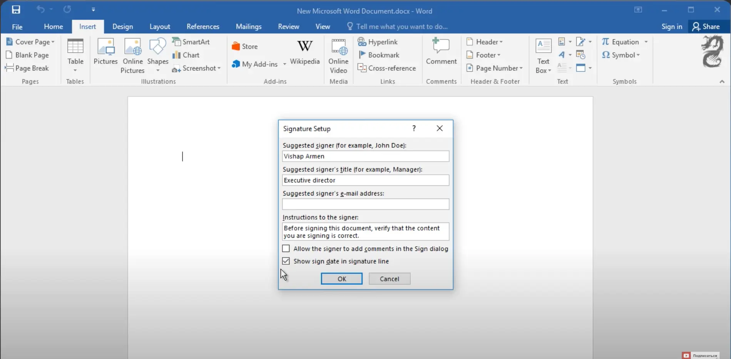Switch to the Home tab
The width and height of the screenshot is (731, 359).
pyautogui.click(x=54, y=27)
